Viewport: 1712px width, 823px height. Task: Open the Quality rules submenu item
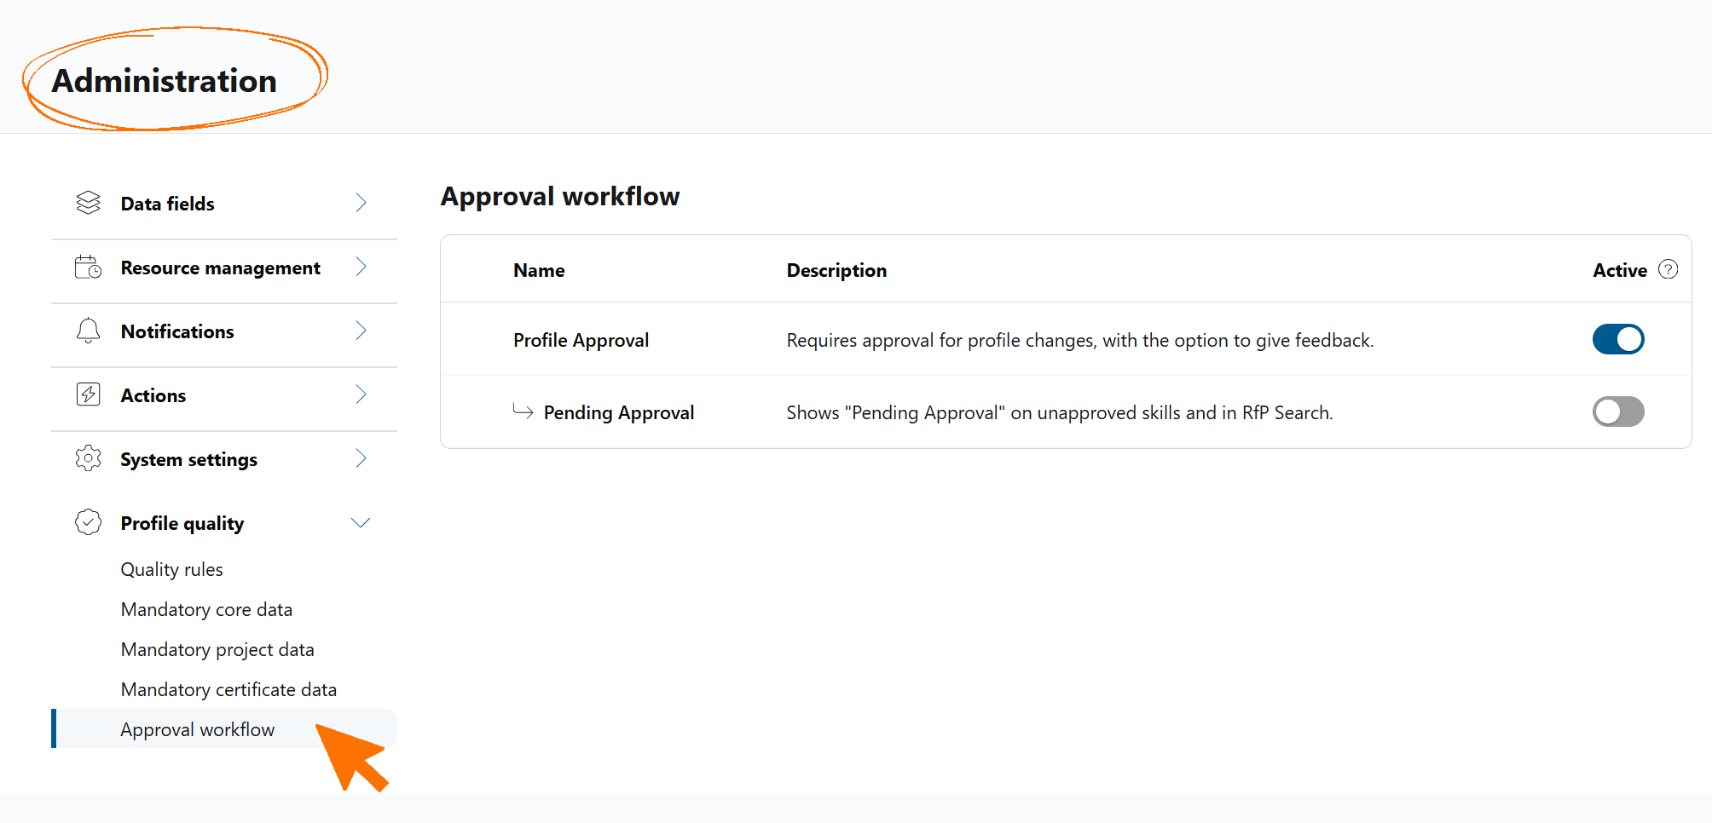(x=171, y=569)
